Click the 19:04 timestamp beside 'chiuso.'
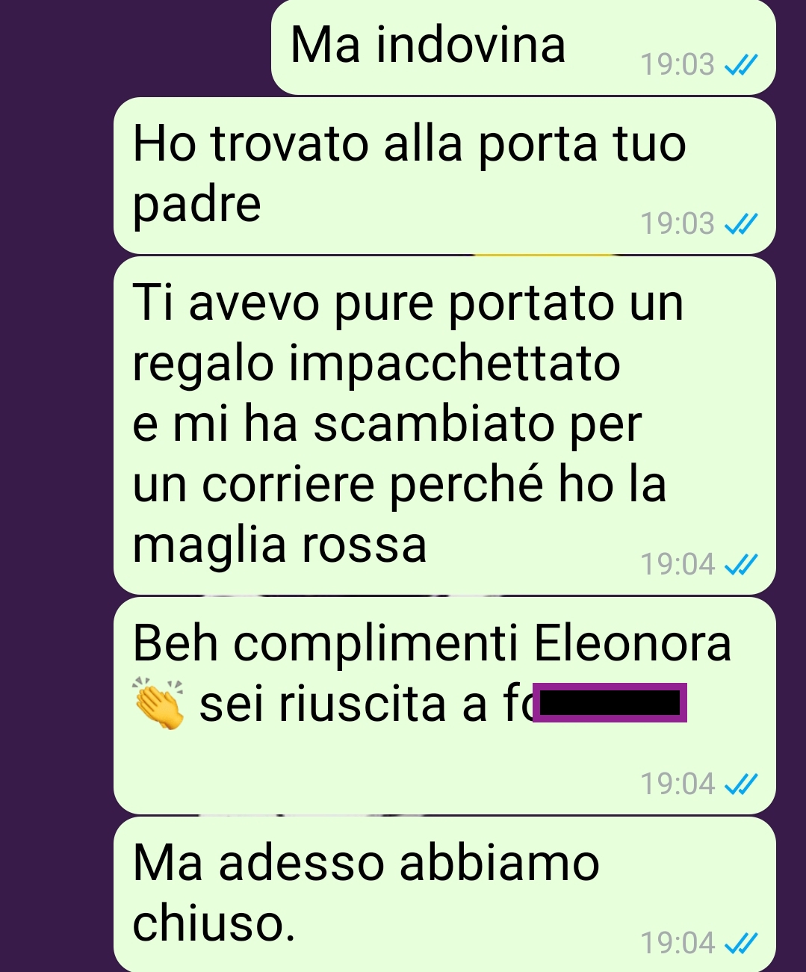The height and width of the screenshot is (972, 806). click(678, 943)
